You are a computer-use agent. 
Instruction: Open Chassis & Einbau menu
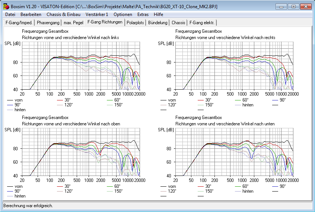click(63, 14)
